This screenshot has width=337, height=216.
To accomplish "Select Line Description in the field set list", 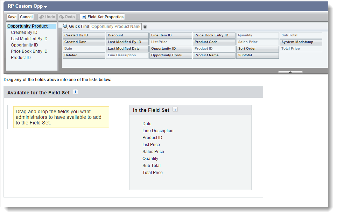I will (158, 131).
